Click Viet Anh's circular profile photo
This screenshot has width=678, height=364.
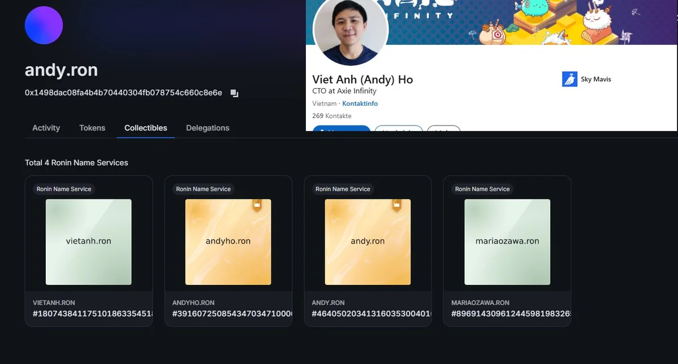tap(349, 32)
